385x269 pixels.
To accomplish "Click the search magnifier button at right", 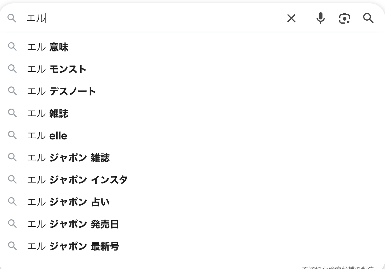I will coord(368,18).
